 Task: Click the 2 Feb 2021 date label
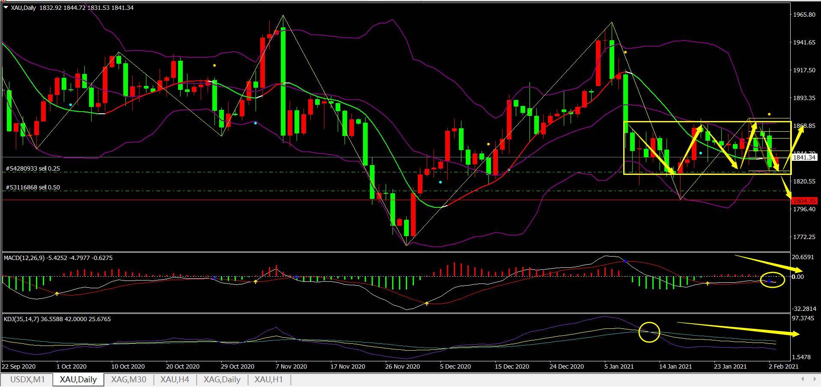tap(783, 366)
